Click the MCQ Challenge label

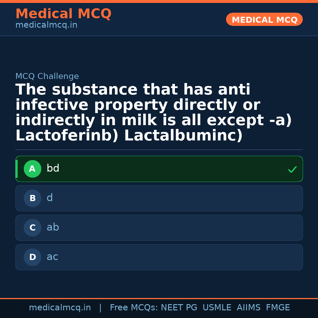[47, 77]
